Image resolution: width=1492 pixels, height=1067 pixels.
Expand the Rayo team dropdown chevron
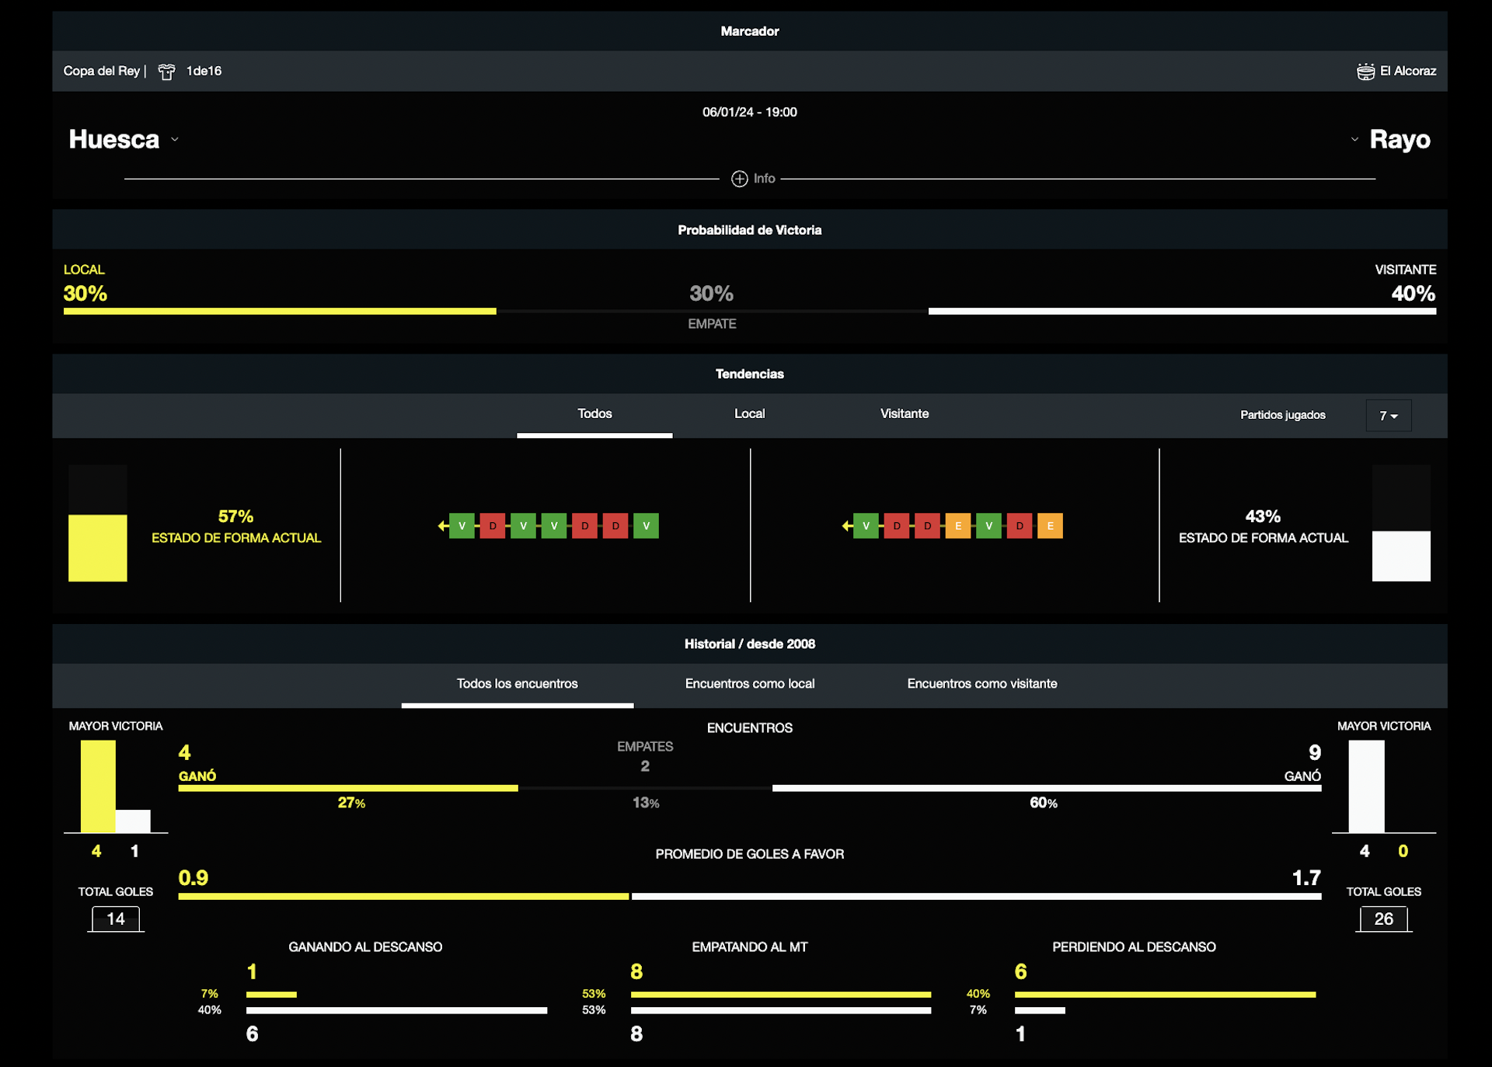point(1354,140)
